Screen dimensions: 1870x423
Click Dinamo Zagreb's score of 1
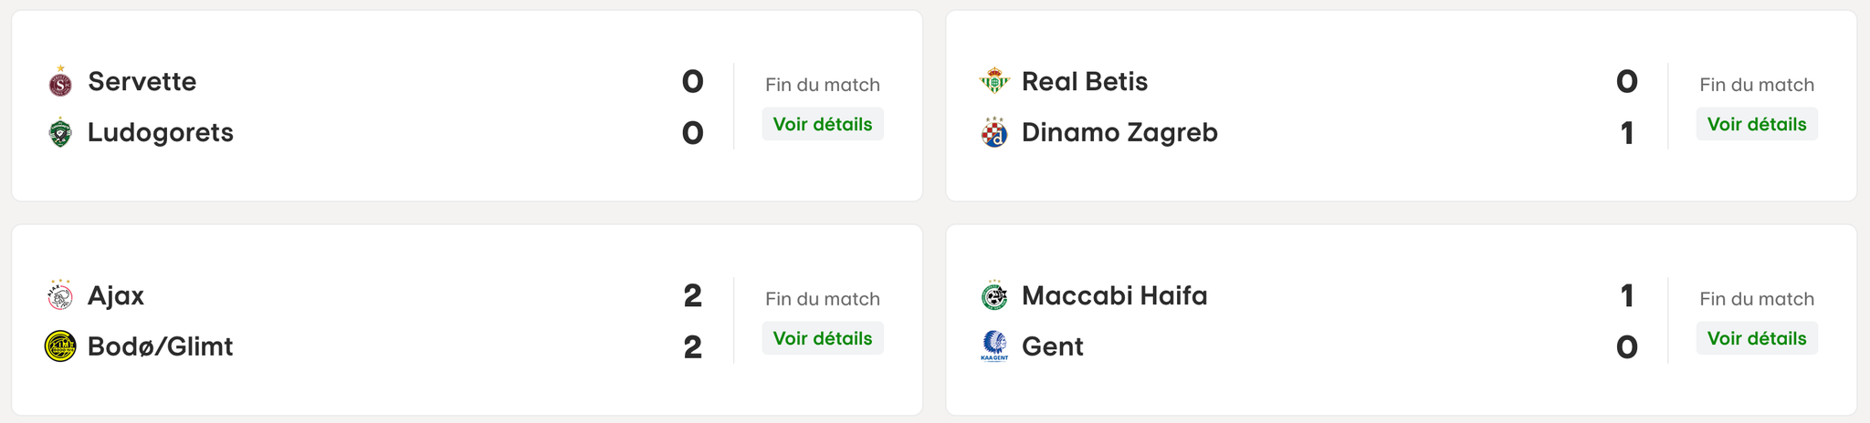(1626, 133)
